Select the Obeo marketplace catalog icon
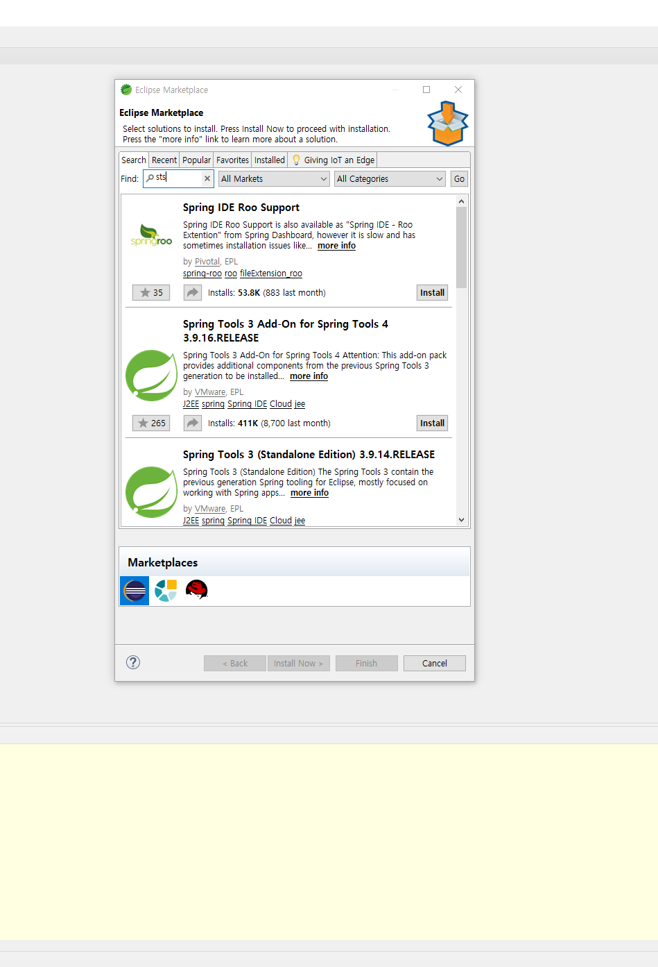The height and width of the screenshot is (967, 658). tap(166, 591)
